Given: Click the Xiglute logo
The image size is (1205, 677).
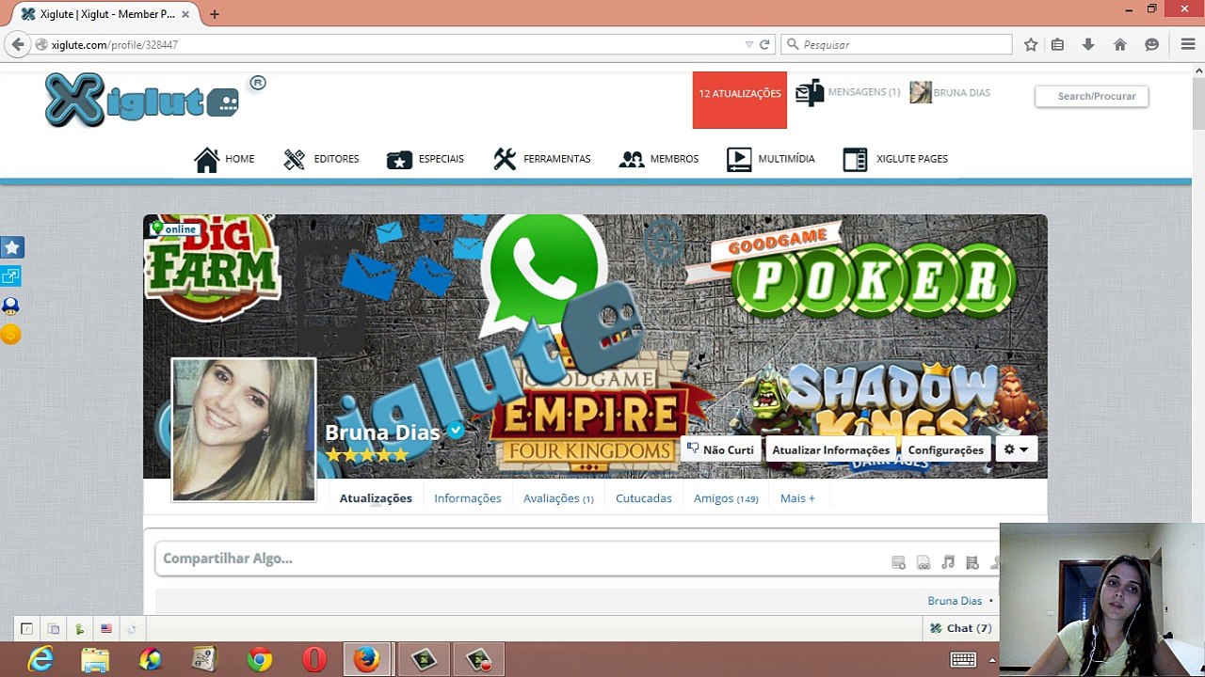Looking at the screenshot, I should point(142,100).
